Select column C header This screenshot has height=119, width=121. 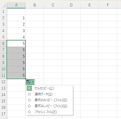click(x=53, y=5)
